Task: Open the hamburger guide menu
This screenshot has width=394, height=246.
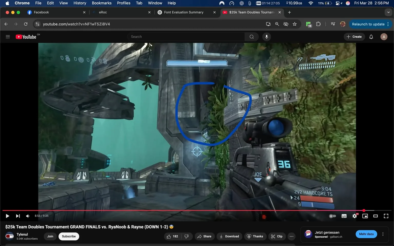Action: (x=8, y=36)
